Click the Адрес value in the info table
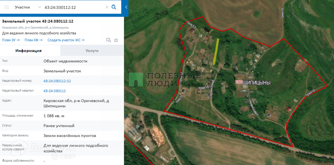Screen dimensions: 334x165 click(76, 103)
